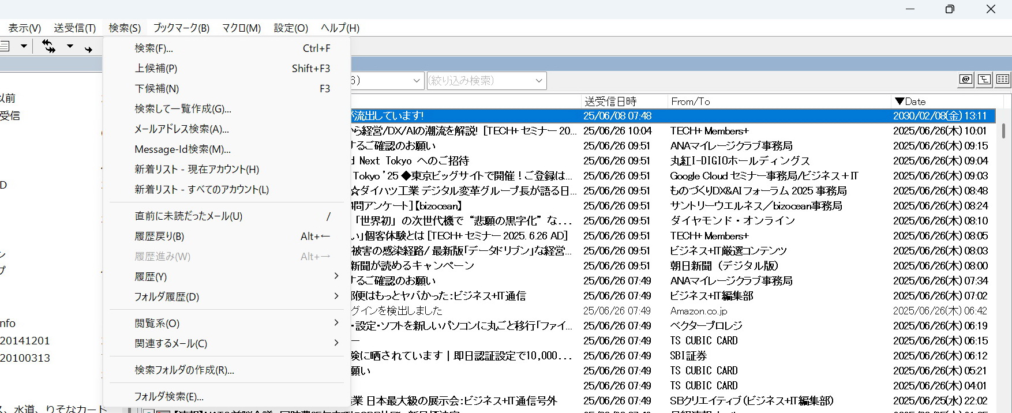1012x413 pixels.
Task: Click the send/receive double-arrow toolbar icon
Action: click(x=49, y=47)
